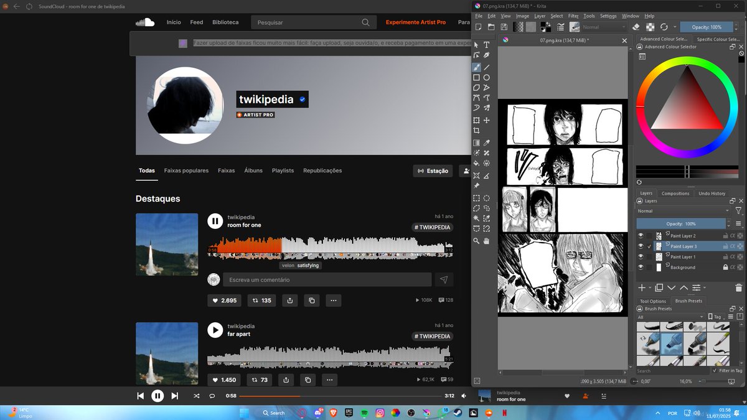Viewport: 747px width, 420px height.
Task: Open layer blending mode Normal dropdown
Action: point(684,211)
